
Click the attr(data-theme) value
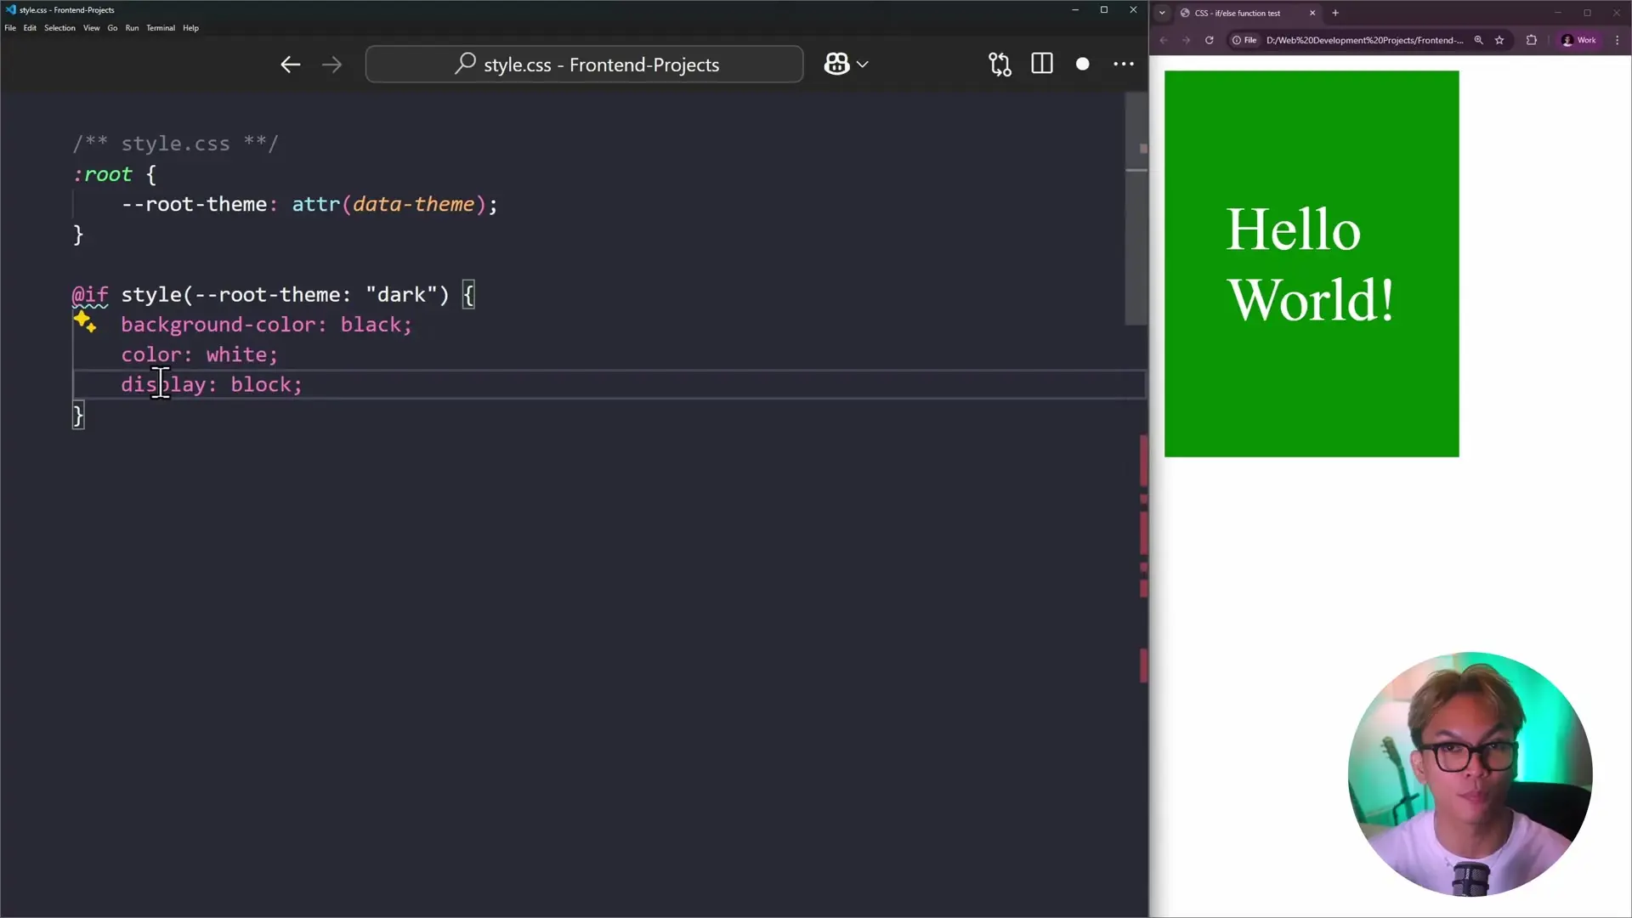pyautogui.click(x=389, y=205)
